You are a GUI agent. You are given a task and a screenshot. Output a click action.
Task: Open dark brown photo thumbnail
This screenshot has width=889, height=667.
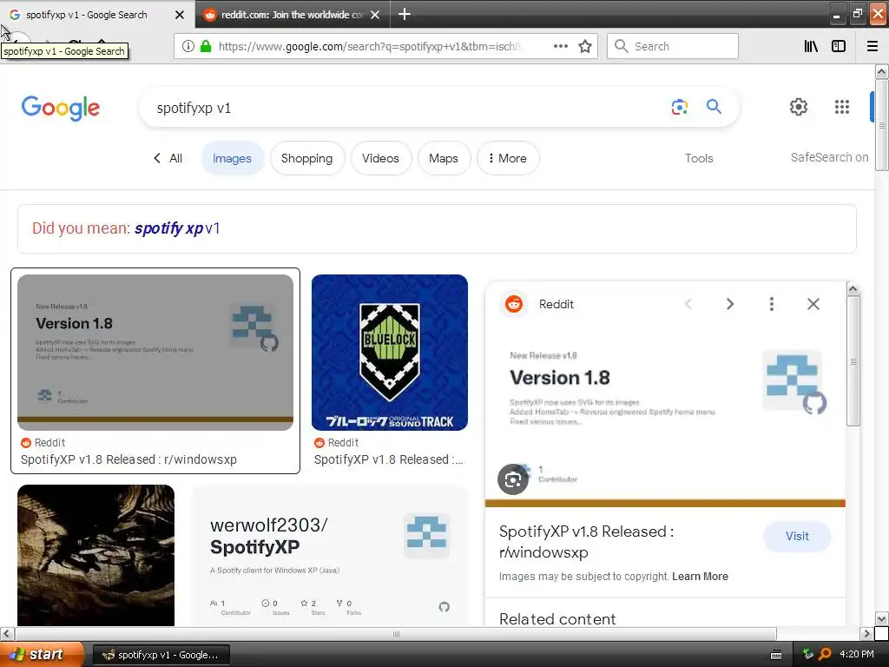pyautogui.click(x=95, y=555)
